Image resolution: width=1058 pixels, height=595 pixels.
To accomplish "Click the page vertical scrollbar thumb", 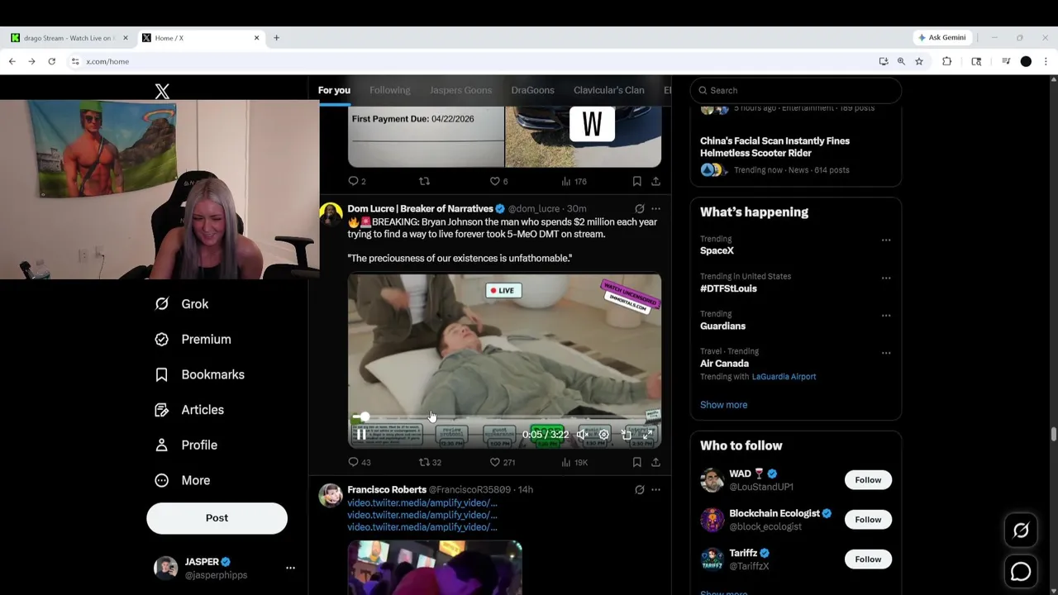I will tap(1053, 434).
